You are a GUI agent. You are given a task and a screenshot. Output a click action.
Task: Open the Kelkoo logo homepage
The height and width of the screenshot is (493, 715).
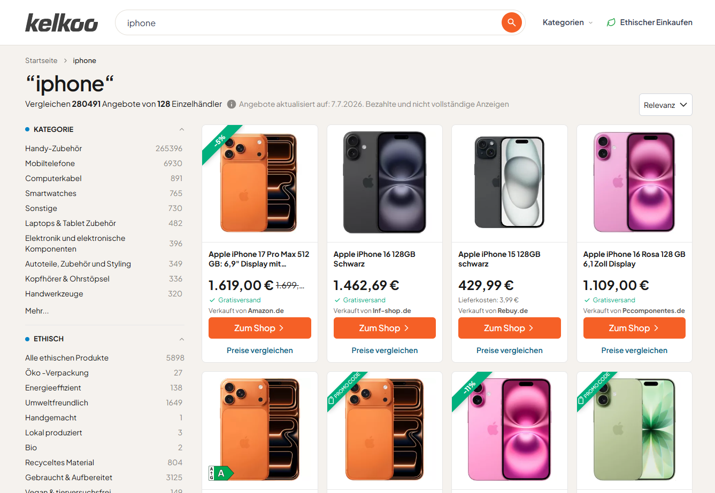coord(61,22)
